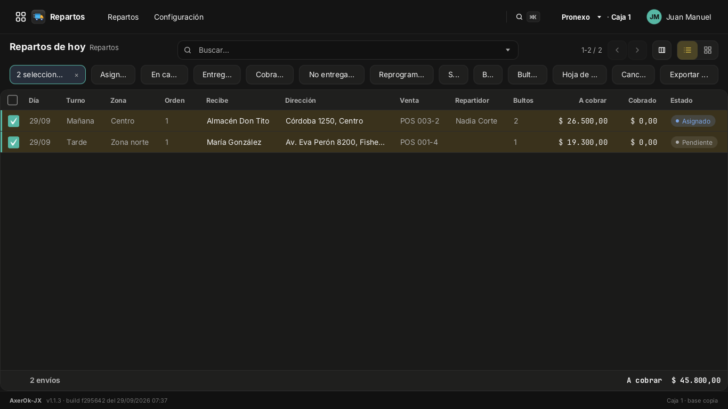Clear the 2 selected rows chip
The width and height of the screenshot is (728, 409).
76,75
